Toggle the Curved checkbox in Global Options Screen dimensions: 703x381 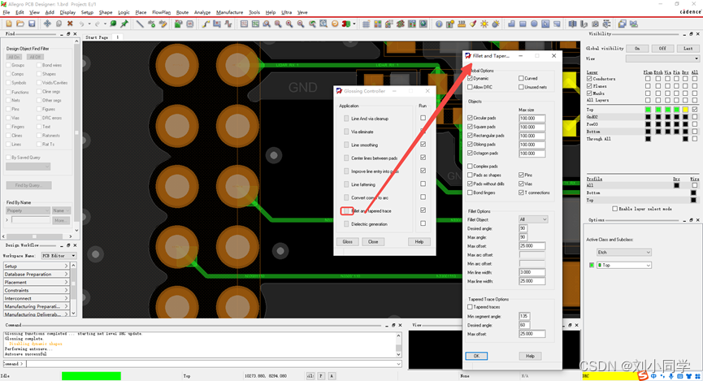(522, 79)
